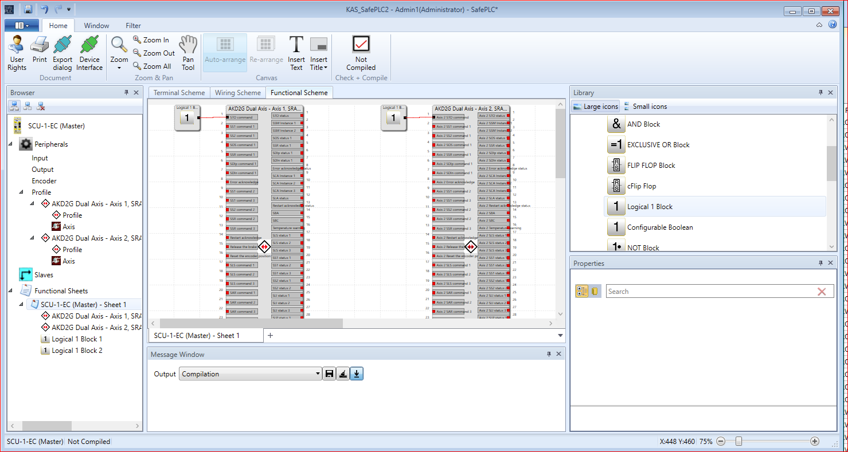This screenshot has width=848, height=452.
Task: Click the Not Compiled check icon
Action: pyautogui.click(x=361, y=44)
